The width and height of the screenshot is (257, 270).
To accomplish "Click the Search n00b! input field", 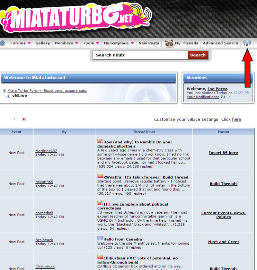I will 140,55.
